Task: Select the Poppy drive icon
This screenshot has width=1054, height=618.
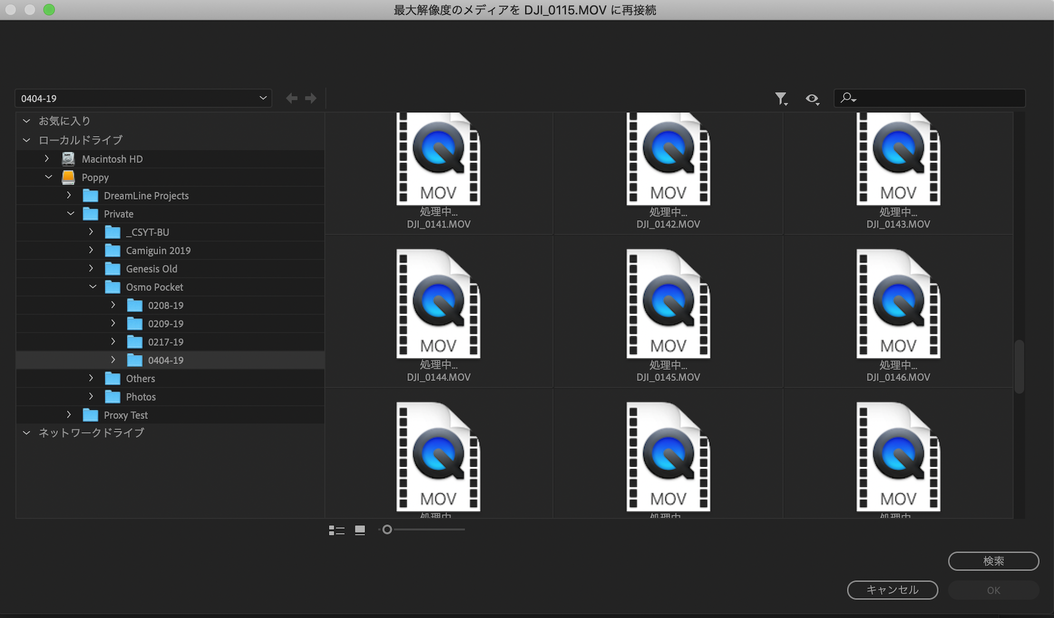Action: click(x=69, y=178)
